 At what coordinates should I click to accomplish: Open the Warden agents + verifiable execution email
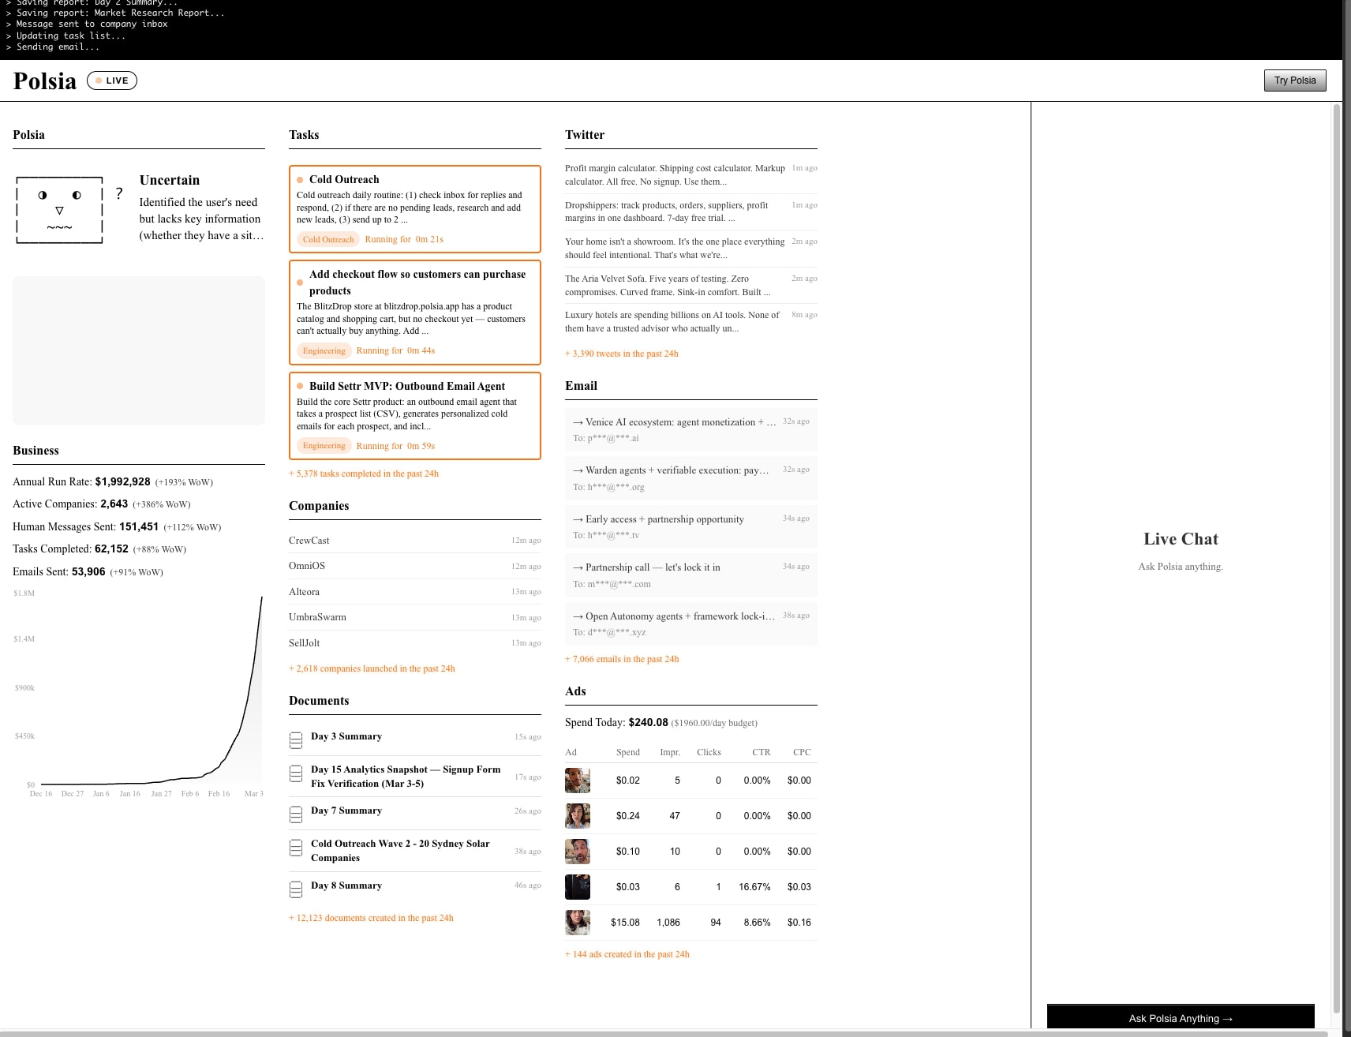(x=691, y=478)
